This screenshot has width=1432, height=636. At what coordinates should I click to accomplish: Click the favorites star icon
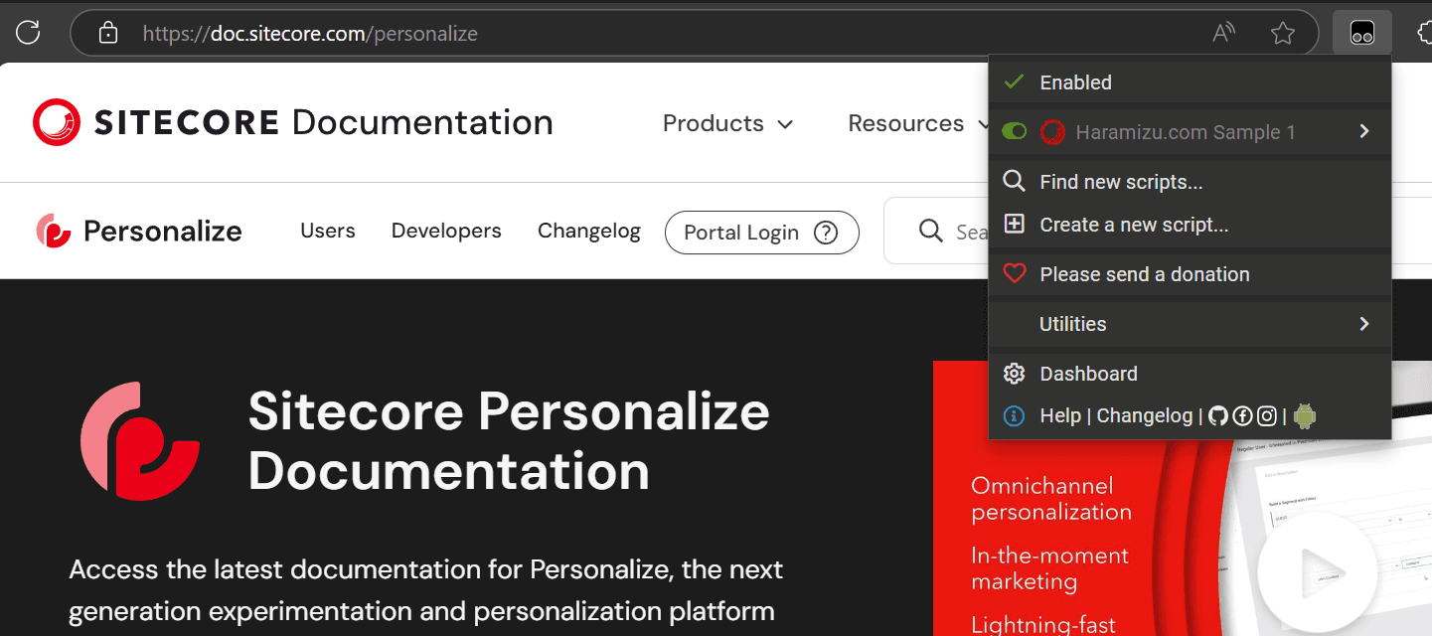pyautogui.click(x=1282, y=34)
